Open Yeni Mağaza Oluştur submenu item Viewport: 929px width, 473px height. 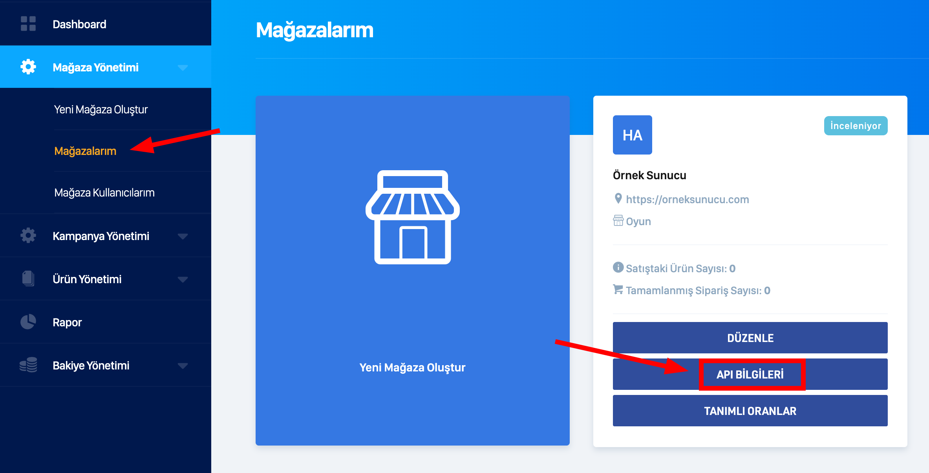click(x=101, y=109)
